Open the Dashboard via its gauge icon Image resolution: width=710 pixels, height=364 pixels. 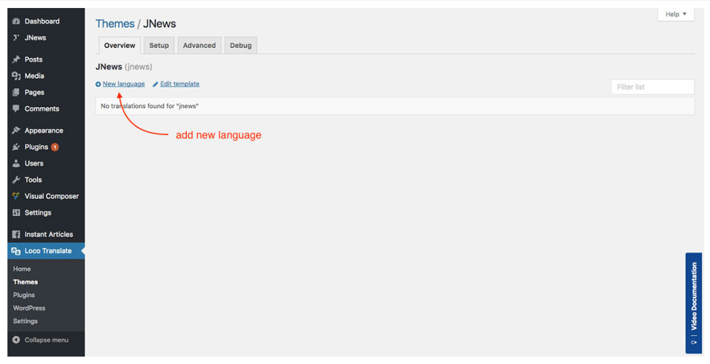[x=15, y=21]
